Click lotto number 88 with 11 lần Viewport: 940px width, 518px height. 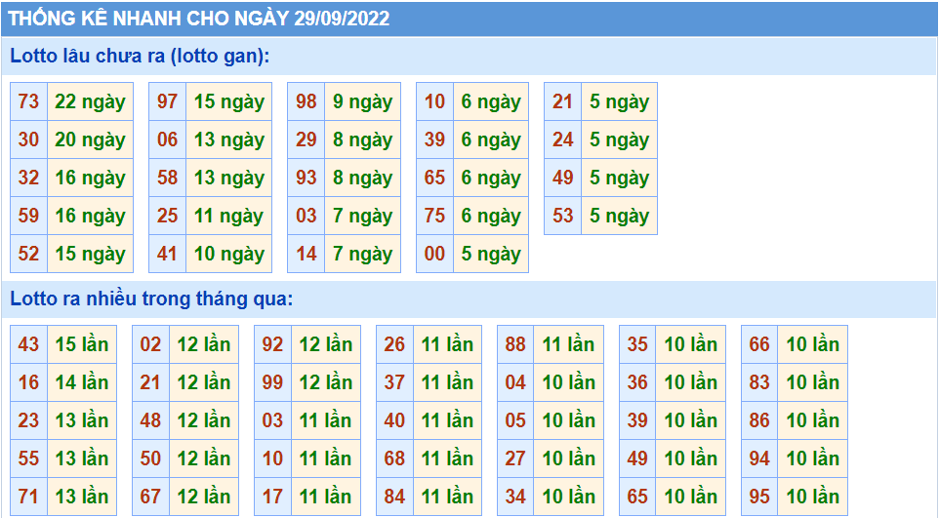point(515,344)
